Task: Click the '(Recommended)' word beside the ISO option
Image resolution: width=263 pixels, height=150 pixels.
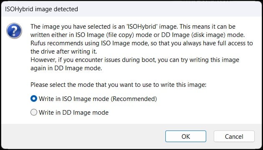Action: pos(134,99)
